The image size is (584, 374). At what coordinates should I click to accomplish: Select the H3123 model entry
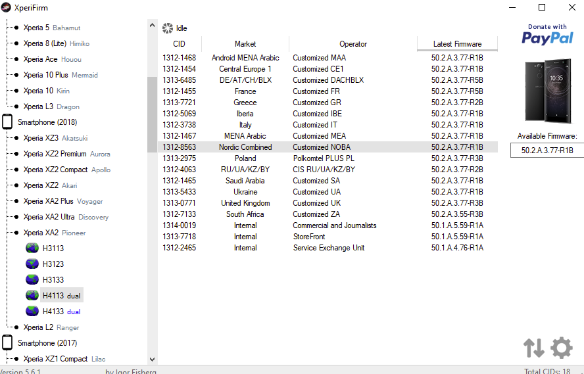pyautogui.click(x=53, y=264)
